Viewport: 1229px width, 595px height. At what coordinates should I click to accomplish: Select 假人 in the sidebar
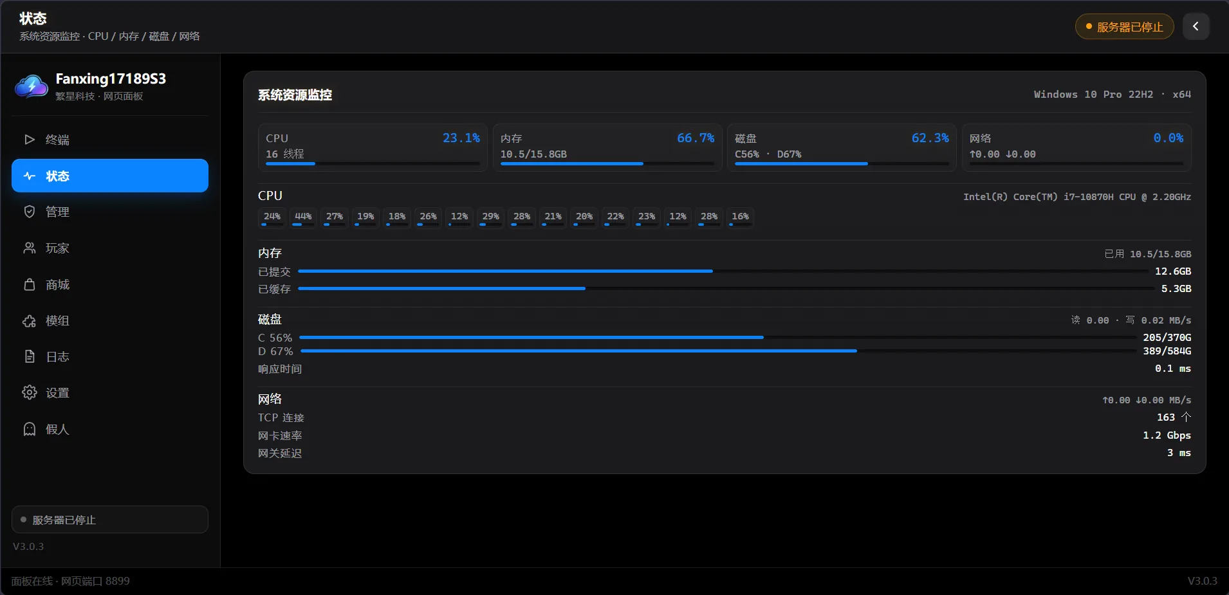click(110, 429)
